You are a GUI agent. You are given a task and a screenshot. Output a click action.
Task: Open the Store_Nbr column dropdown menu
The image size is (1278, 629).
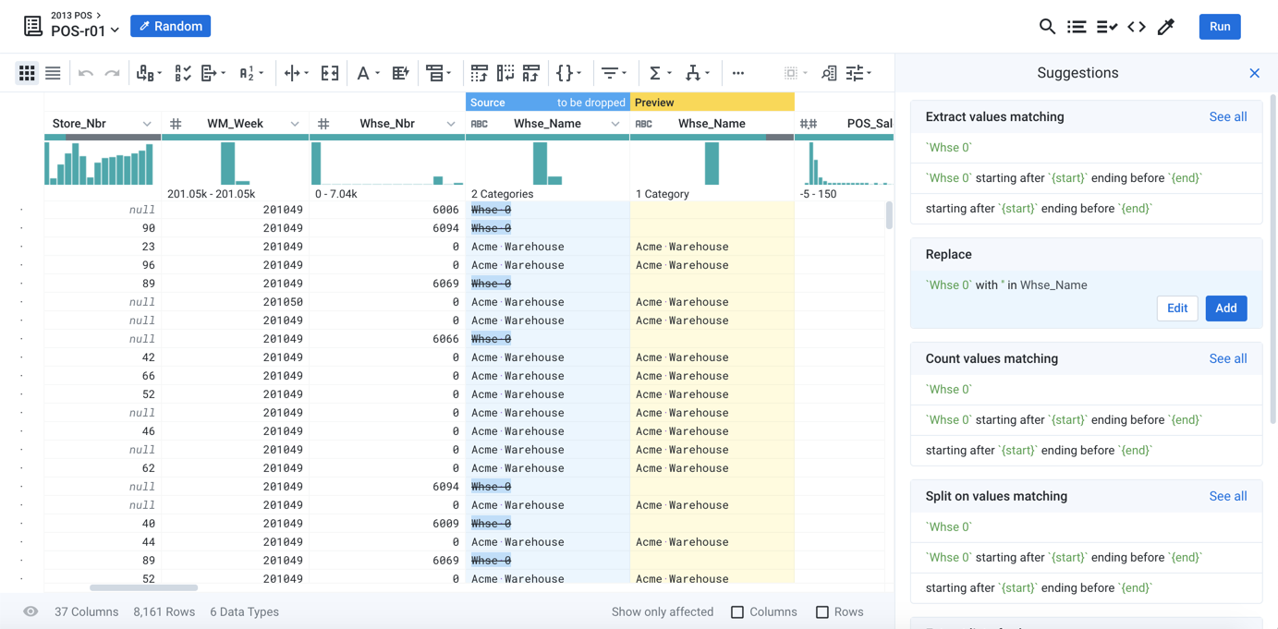[x=147, y=124]
